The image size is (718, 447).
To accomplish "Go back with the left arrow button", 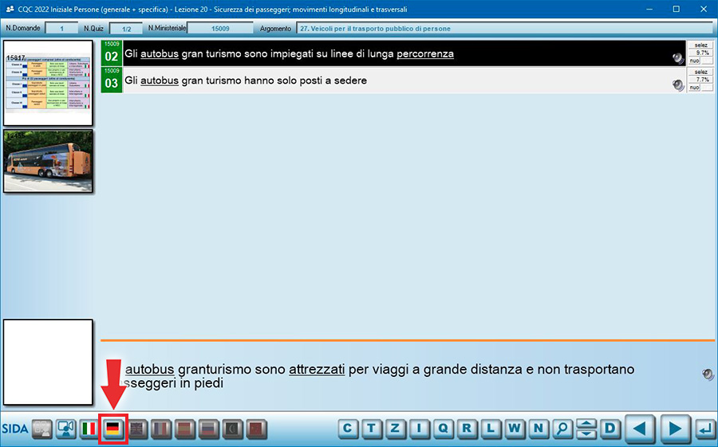I will pos(639,429).
